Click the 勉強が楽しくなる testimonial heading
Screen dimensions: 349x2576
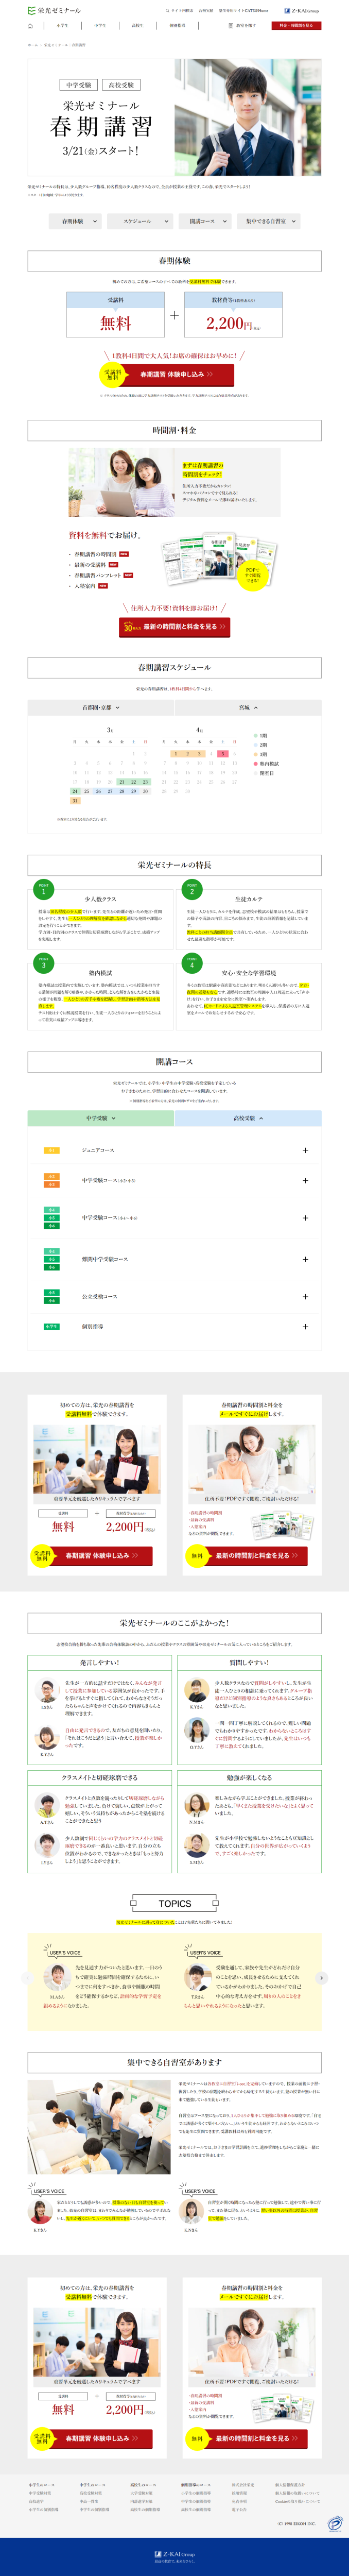[249, 1777]
